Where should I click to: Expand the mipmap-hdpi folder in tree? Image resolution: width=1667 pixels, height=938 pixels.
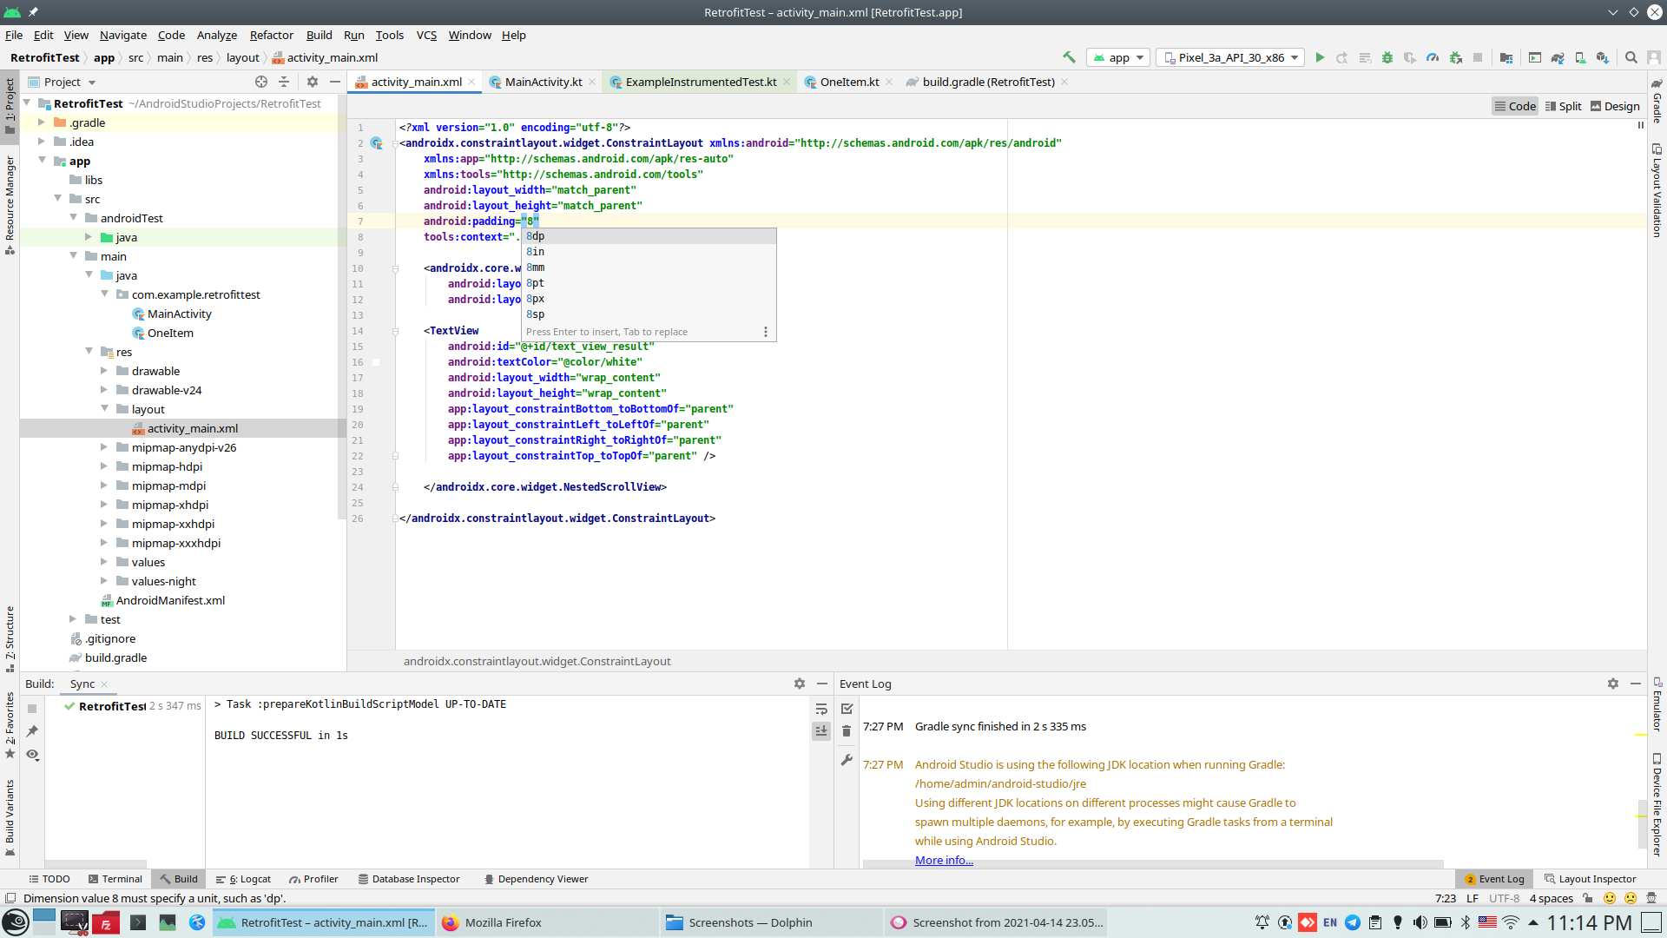[103, 466]
